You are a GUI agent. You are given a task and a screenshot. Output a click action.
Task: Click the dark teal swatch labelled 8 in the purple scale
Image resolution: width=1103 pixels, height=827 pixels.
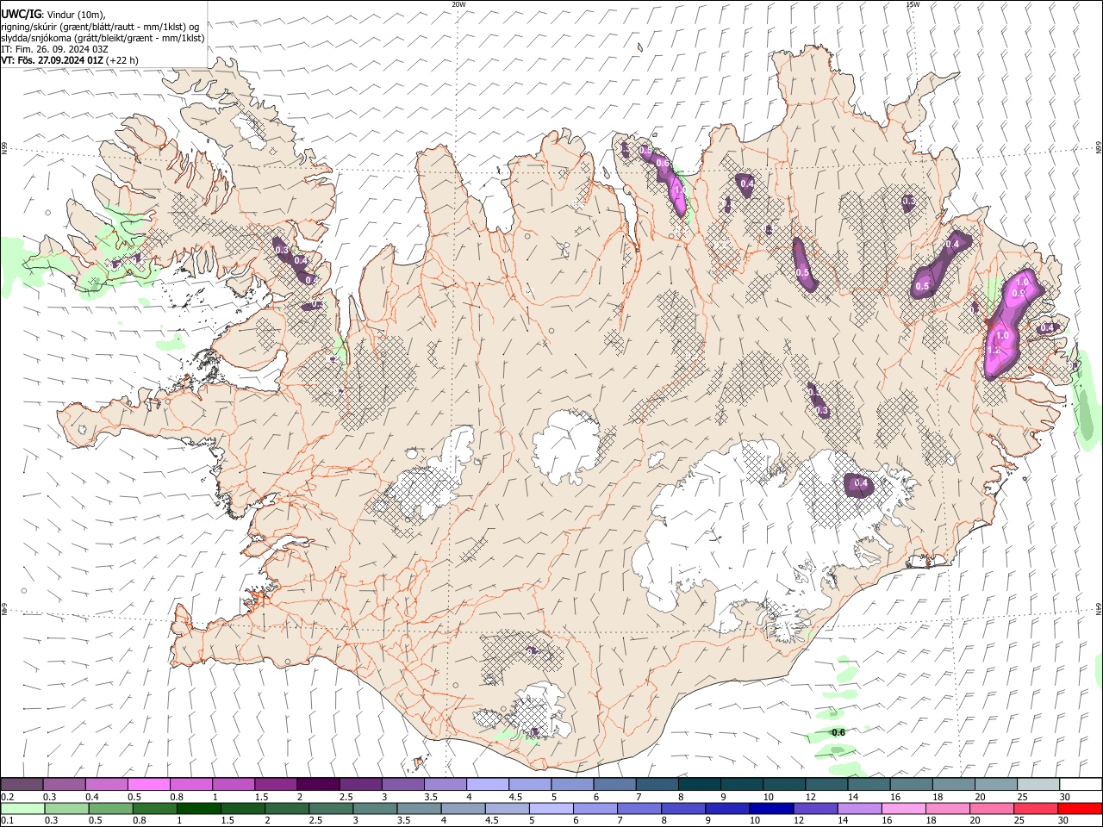point(699,785)
